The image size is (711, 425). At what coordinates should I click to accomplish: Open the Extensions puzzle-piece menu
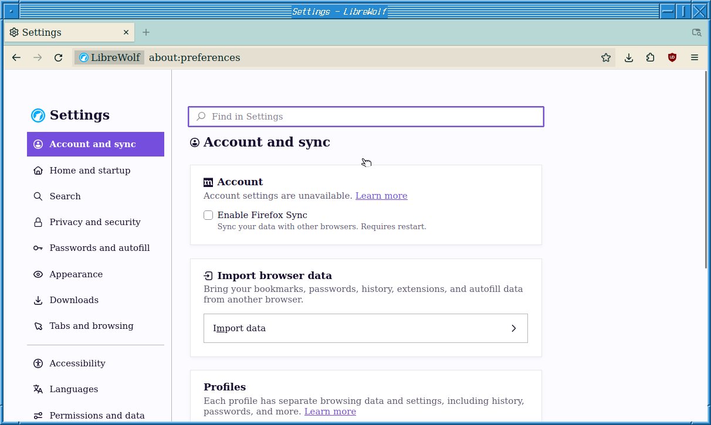click(x=651, y=57)
